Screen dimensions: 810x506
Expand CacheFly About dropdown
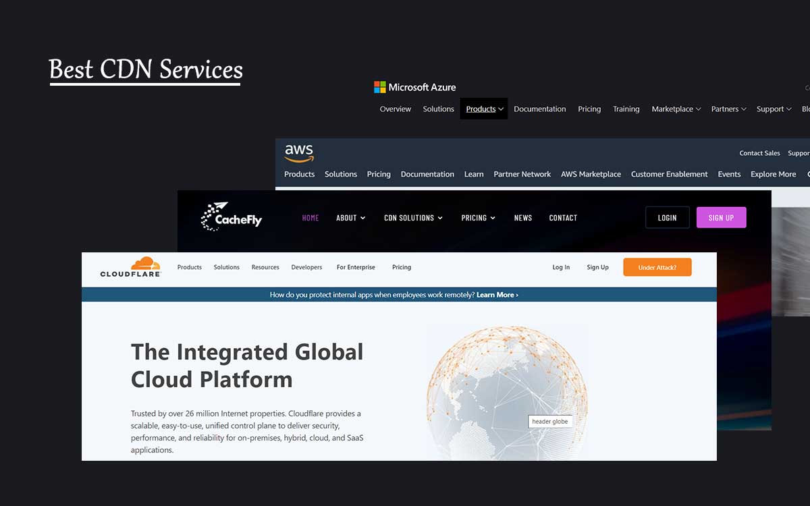pyautogui.click(x=351, y=218)
